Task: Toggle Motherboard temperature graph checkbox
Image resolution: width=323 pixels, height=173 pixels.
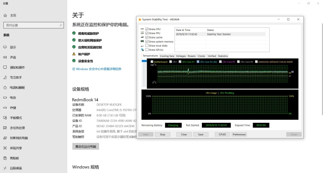Action: [152, 62]
